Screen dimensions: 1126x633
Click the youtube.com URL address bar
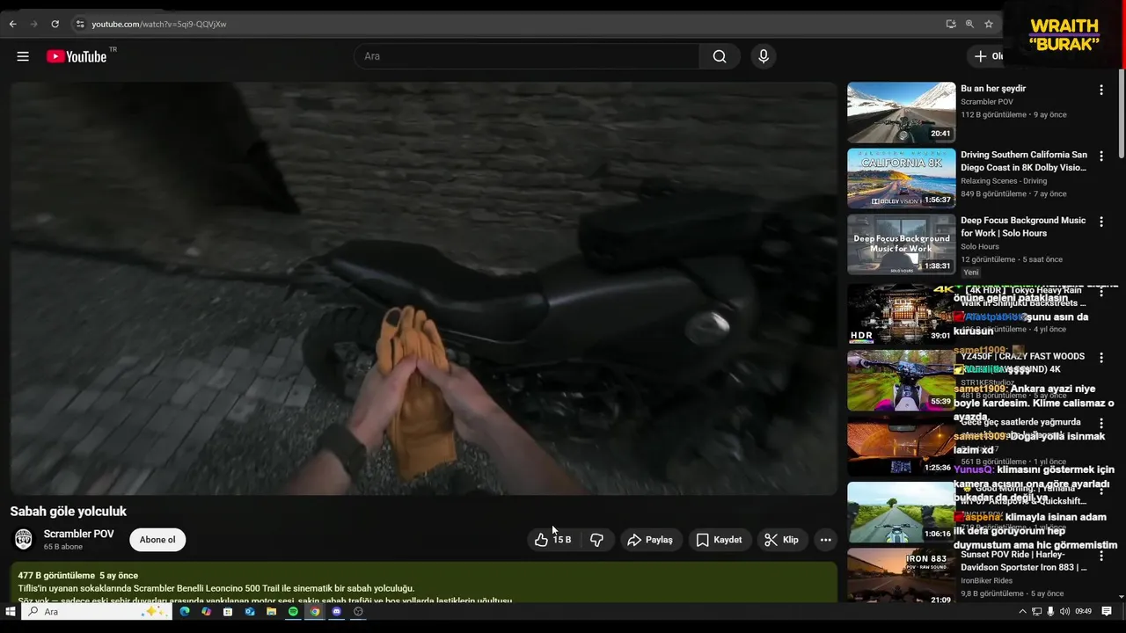(159, 24)
